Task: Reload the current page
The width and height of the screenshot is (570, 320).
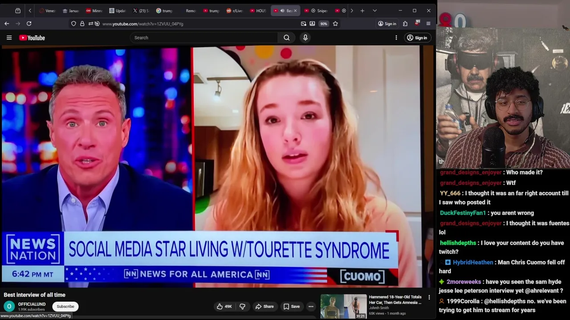Action: click(29, 24)
